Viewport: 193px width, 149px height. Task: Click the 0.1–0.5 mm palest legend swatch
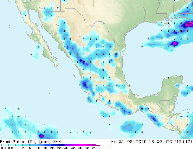click(x=5, y=145)
